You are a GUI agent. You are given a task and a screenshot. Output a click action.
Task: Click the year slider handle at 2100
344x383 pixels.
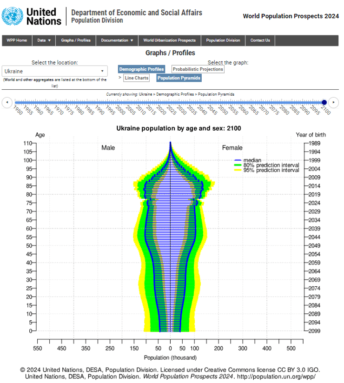[x=324, y=102]
